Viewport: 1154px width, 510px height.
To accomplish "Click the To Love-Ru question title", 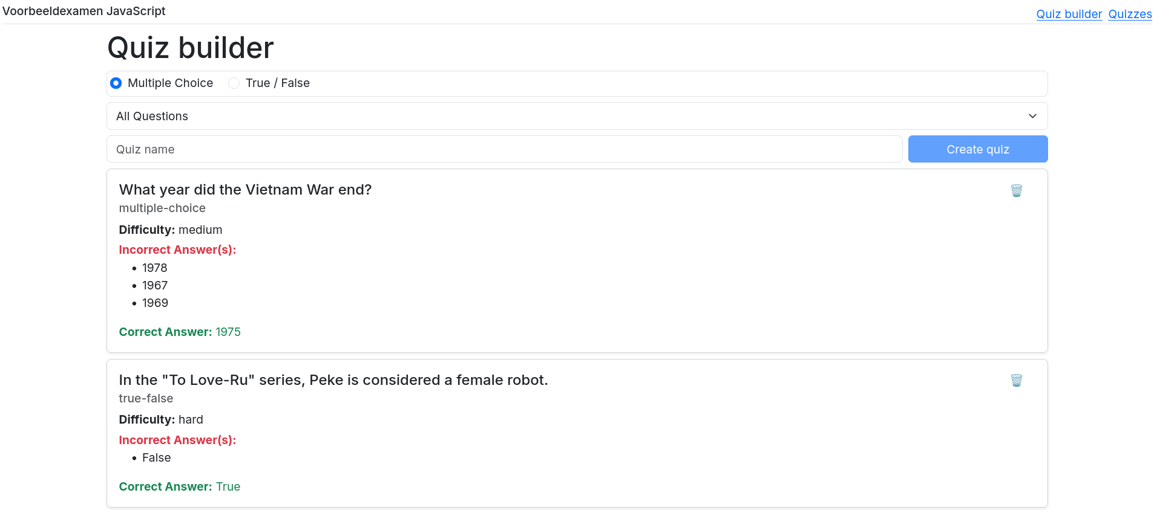I will point(333,380).
